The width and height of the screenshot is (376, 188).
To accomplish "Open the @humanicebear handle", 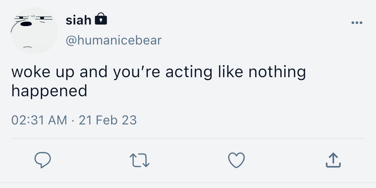I will pos(114,40).
